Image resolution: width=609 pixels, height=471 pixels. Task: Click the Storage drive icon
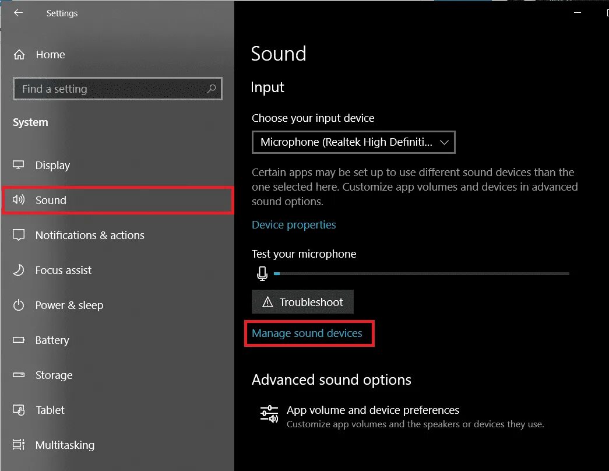click(x=19, y=375)
